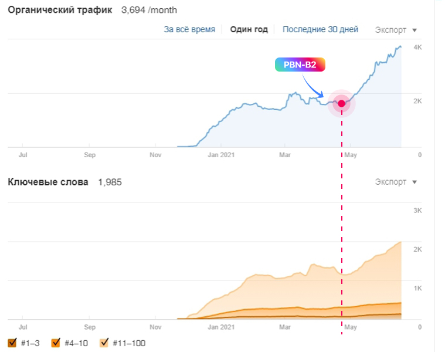
Task: Click the 4K label on traffic chart
Action: 418,47
